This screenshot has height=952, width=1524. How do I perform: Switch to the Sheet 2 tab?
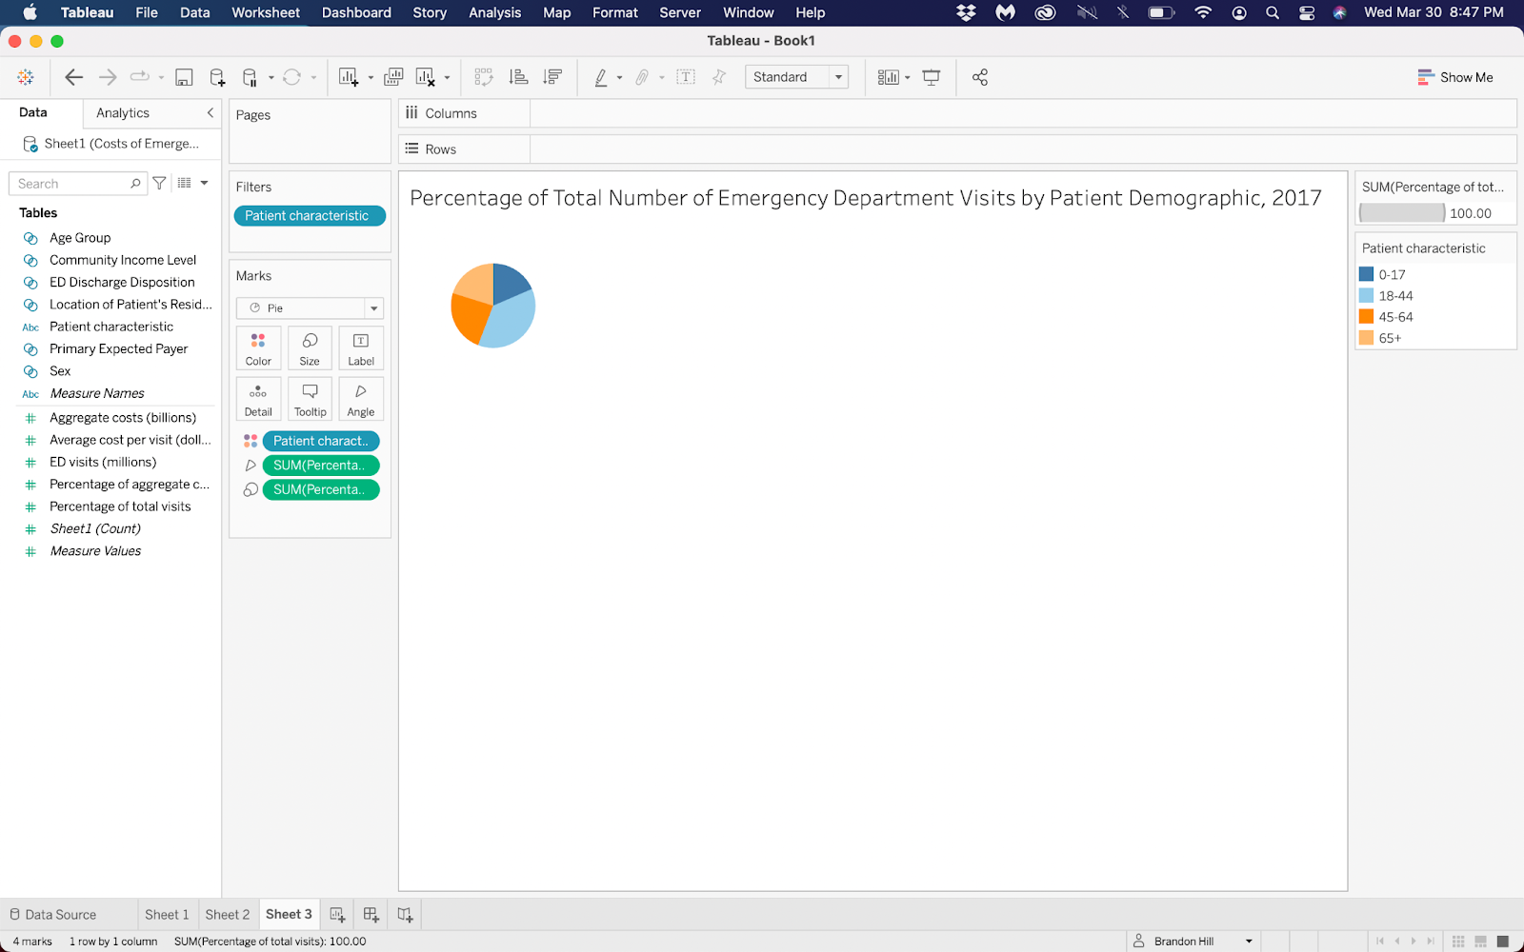coord(228,915)
